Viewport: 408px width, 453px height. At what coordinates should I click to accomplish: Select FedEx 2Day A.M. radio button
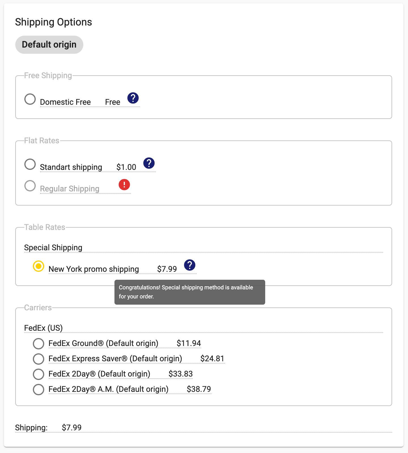pyautogui.click(x=39, y=390)
